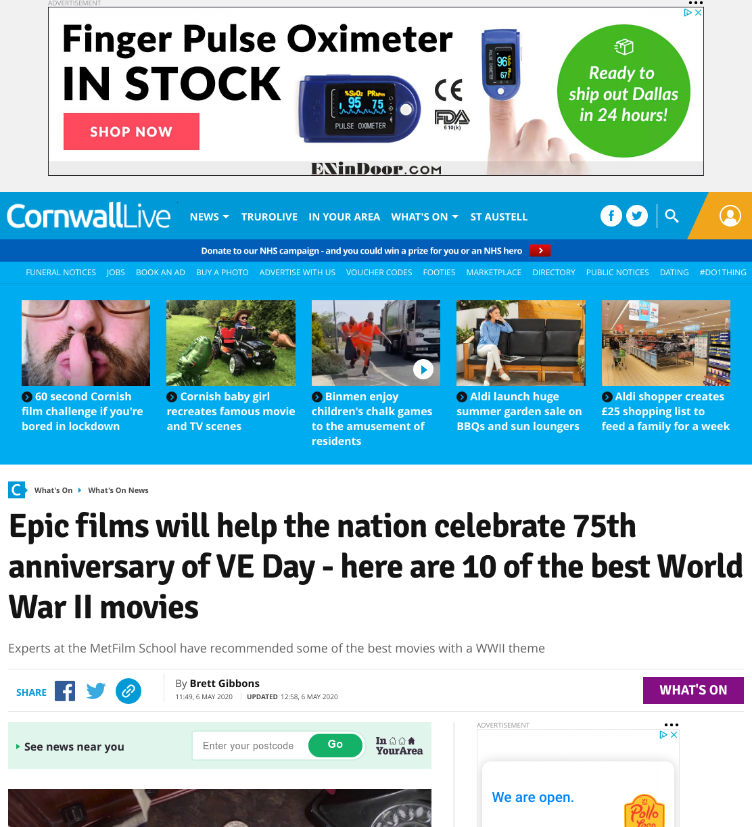Share article via Facebook icon
752x827 pixels.
coord(65,691)
